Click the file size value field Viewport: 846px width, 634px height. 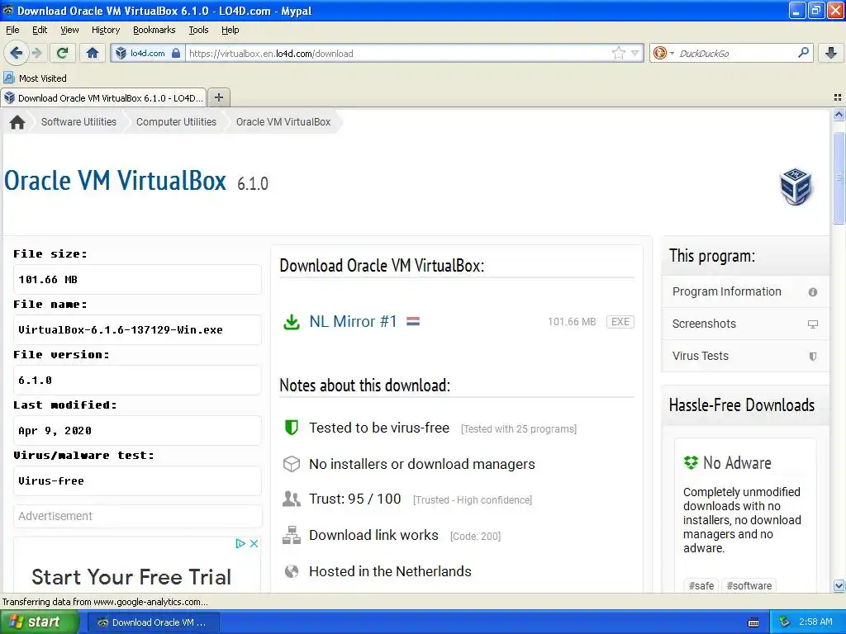coord(137,279)
